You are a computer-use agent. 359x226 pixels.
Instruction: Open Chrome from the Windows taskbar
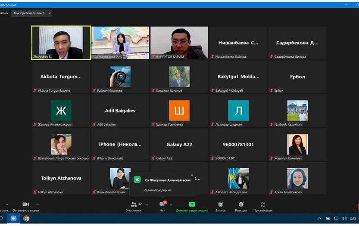click(26, 218)
